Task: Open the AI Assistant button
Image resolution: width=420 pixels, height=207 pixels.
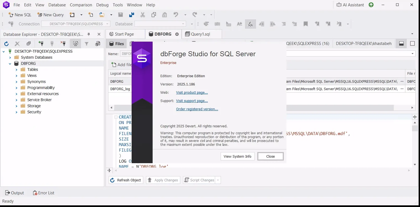Action: click(x=350, y=5)
